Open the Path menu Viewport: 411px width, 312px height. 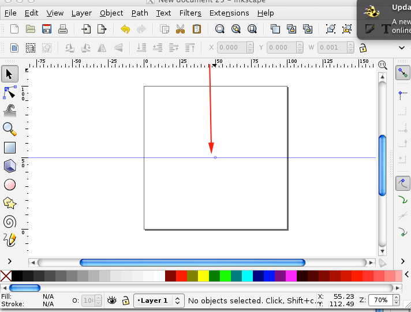pos(140,13)
